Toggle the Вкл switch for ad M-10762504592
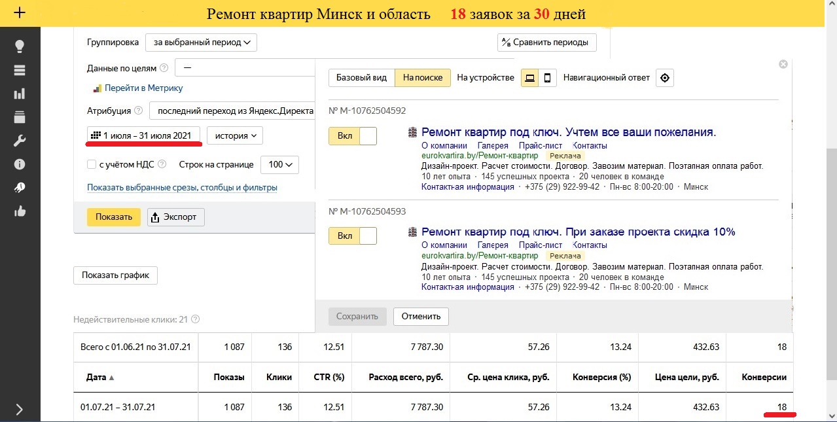Screen dimensions: 837x422 353,136
